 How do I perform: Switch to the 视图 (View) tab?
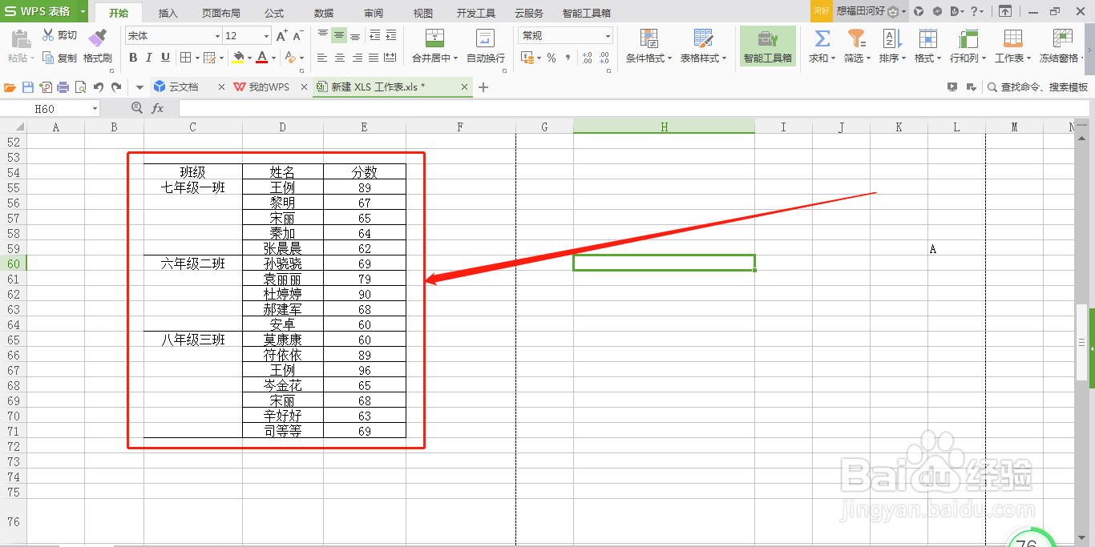(422, 14)
